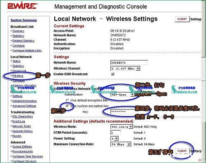Click top SUBMIT button
Screen dimensions: 206x163
point(182,19)
